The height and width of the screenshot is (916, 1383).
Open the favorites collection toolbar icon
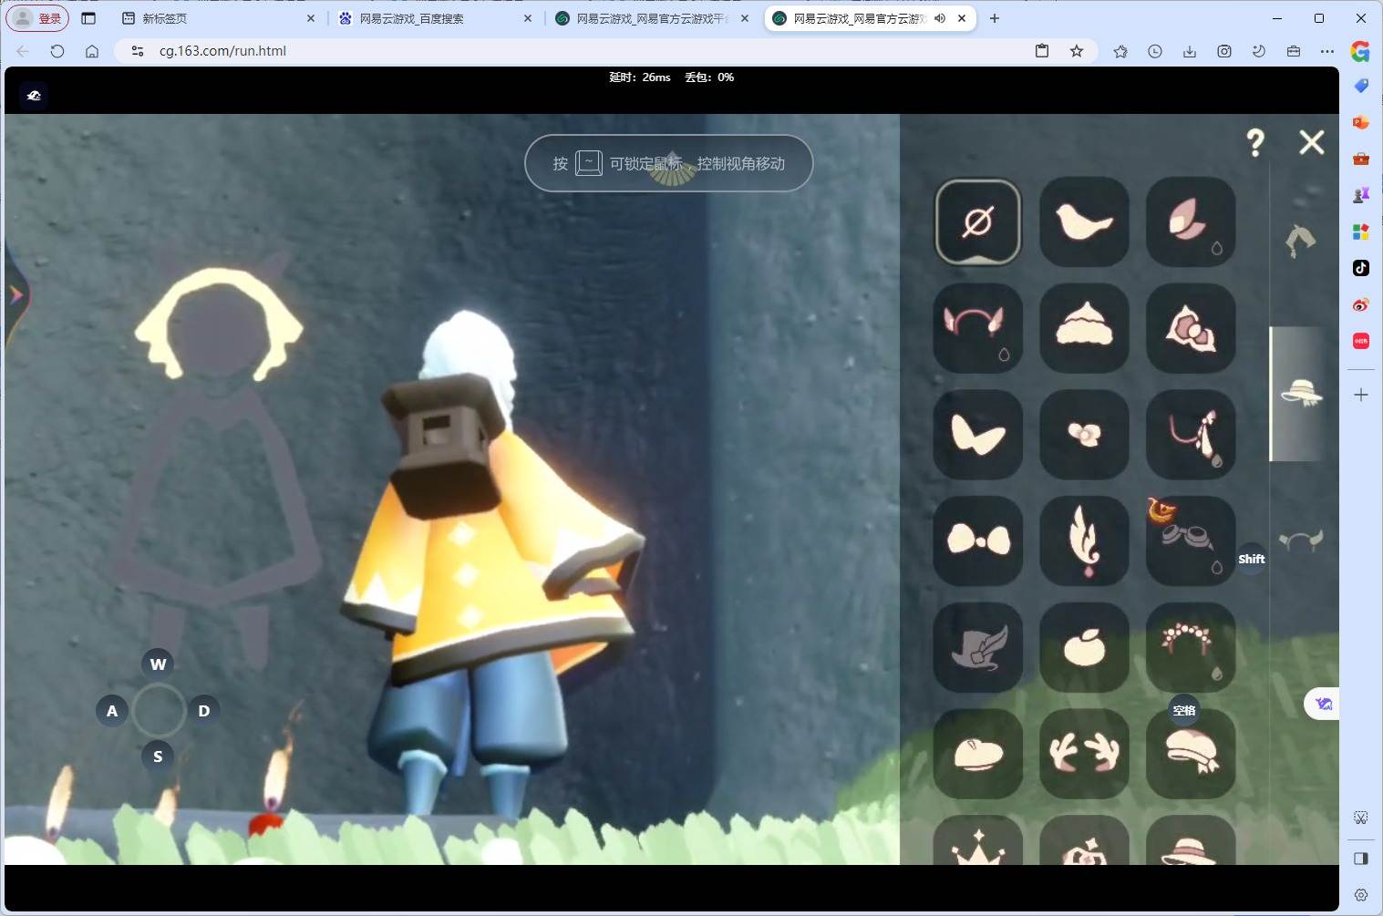(x=1120, y=51)
